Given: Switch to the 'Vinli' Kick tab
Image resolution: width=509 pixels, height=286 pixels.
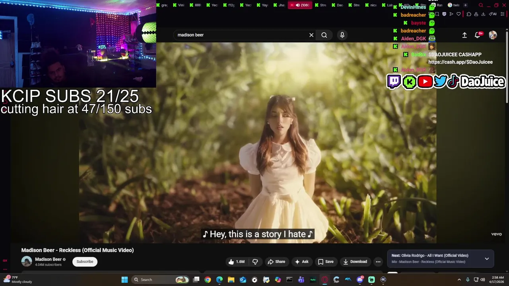Looking at the screenshot, I should [x=179, y=5].
